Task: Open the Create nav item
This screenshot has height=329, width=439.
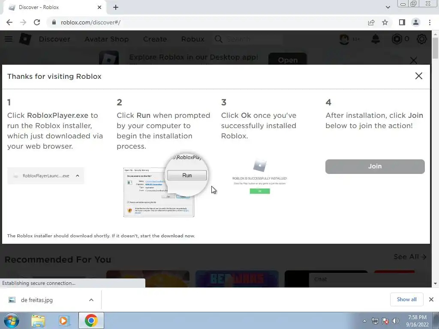Action: coord(155,39)
